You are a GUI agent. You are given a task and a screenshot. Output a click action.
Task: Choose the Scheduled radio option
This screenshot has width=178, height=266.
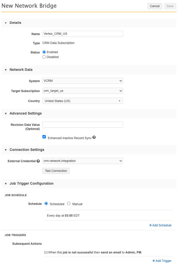click(46, 204)
